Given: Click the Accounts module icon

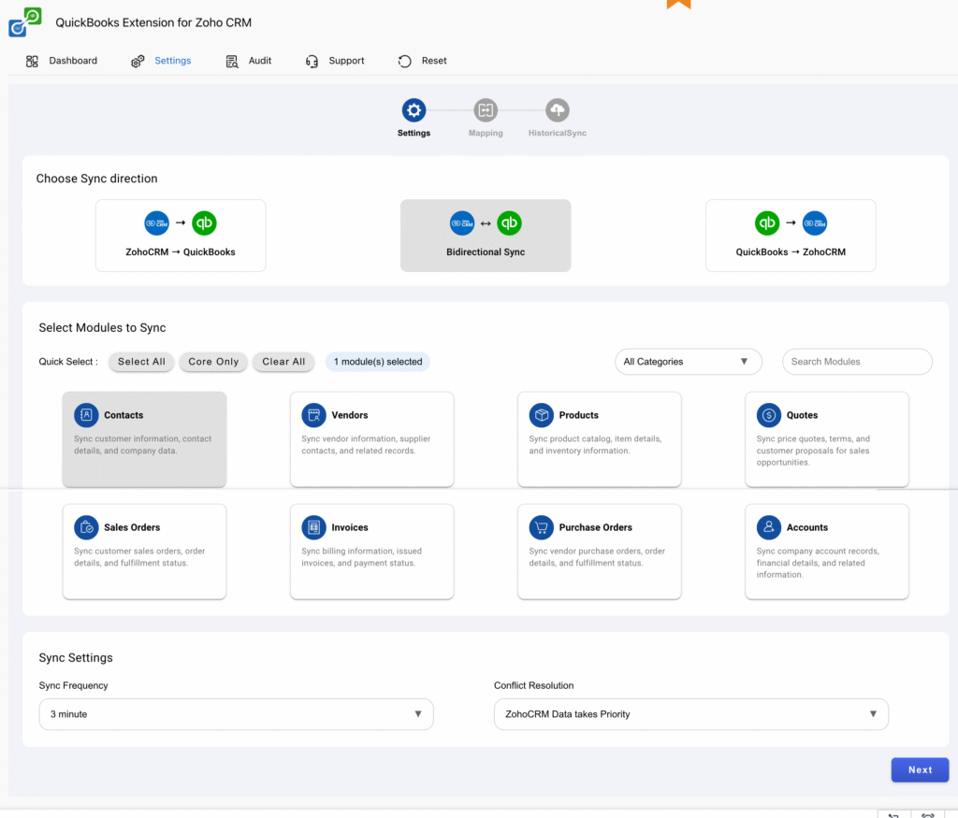Looking at the screenshot, I should tap(768, 527).
